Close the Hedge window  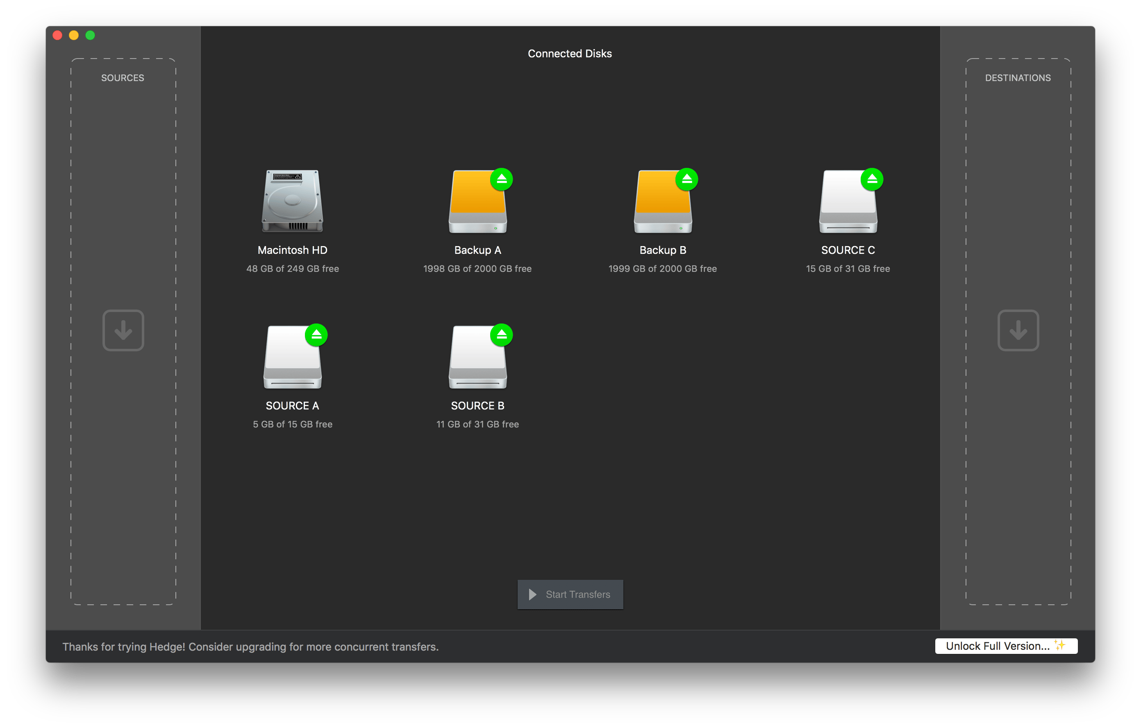click(58, 36)
